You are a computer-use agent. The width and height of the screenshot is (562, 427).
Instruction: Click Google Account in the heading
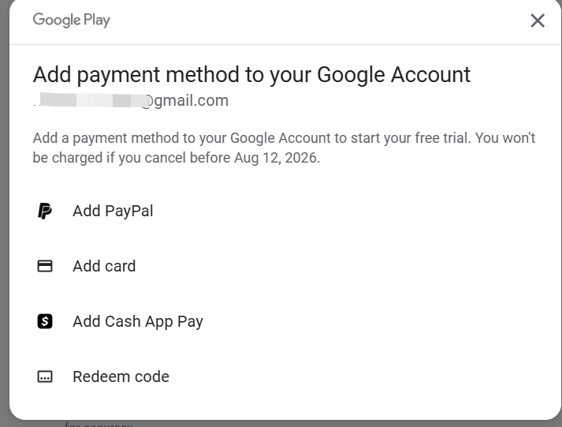393,75
